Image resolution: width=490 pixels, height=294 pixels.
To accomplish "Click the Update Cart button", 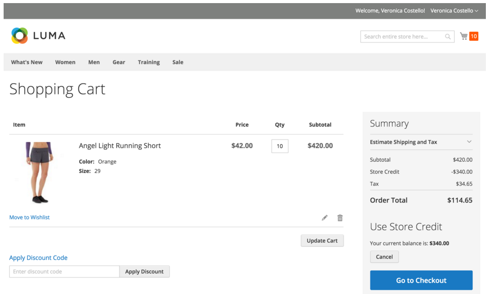I will (x=322, y=241).
